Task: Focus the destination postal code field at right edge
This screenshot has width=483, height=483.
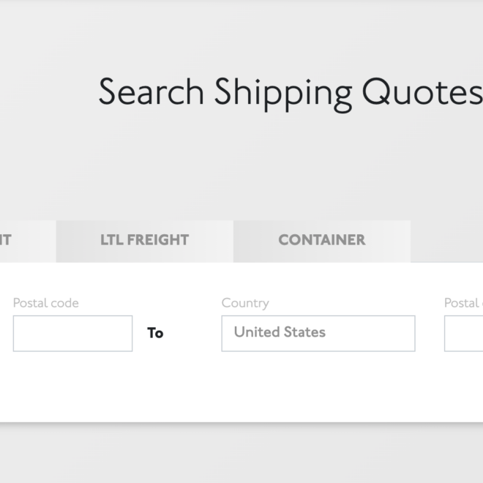Action: 465,333
